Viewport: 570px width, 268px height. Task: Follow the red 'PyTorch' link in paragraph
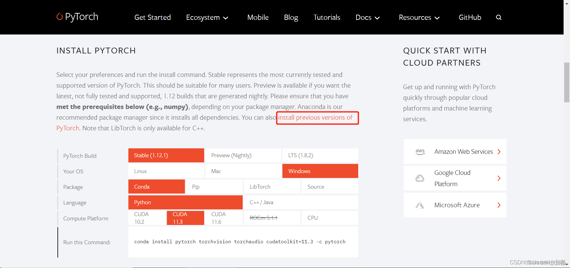(x=68, y=128)
